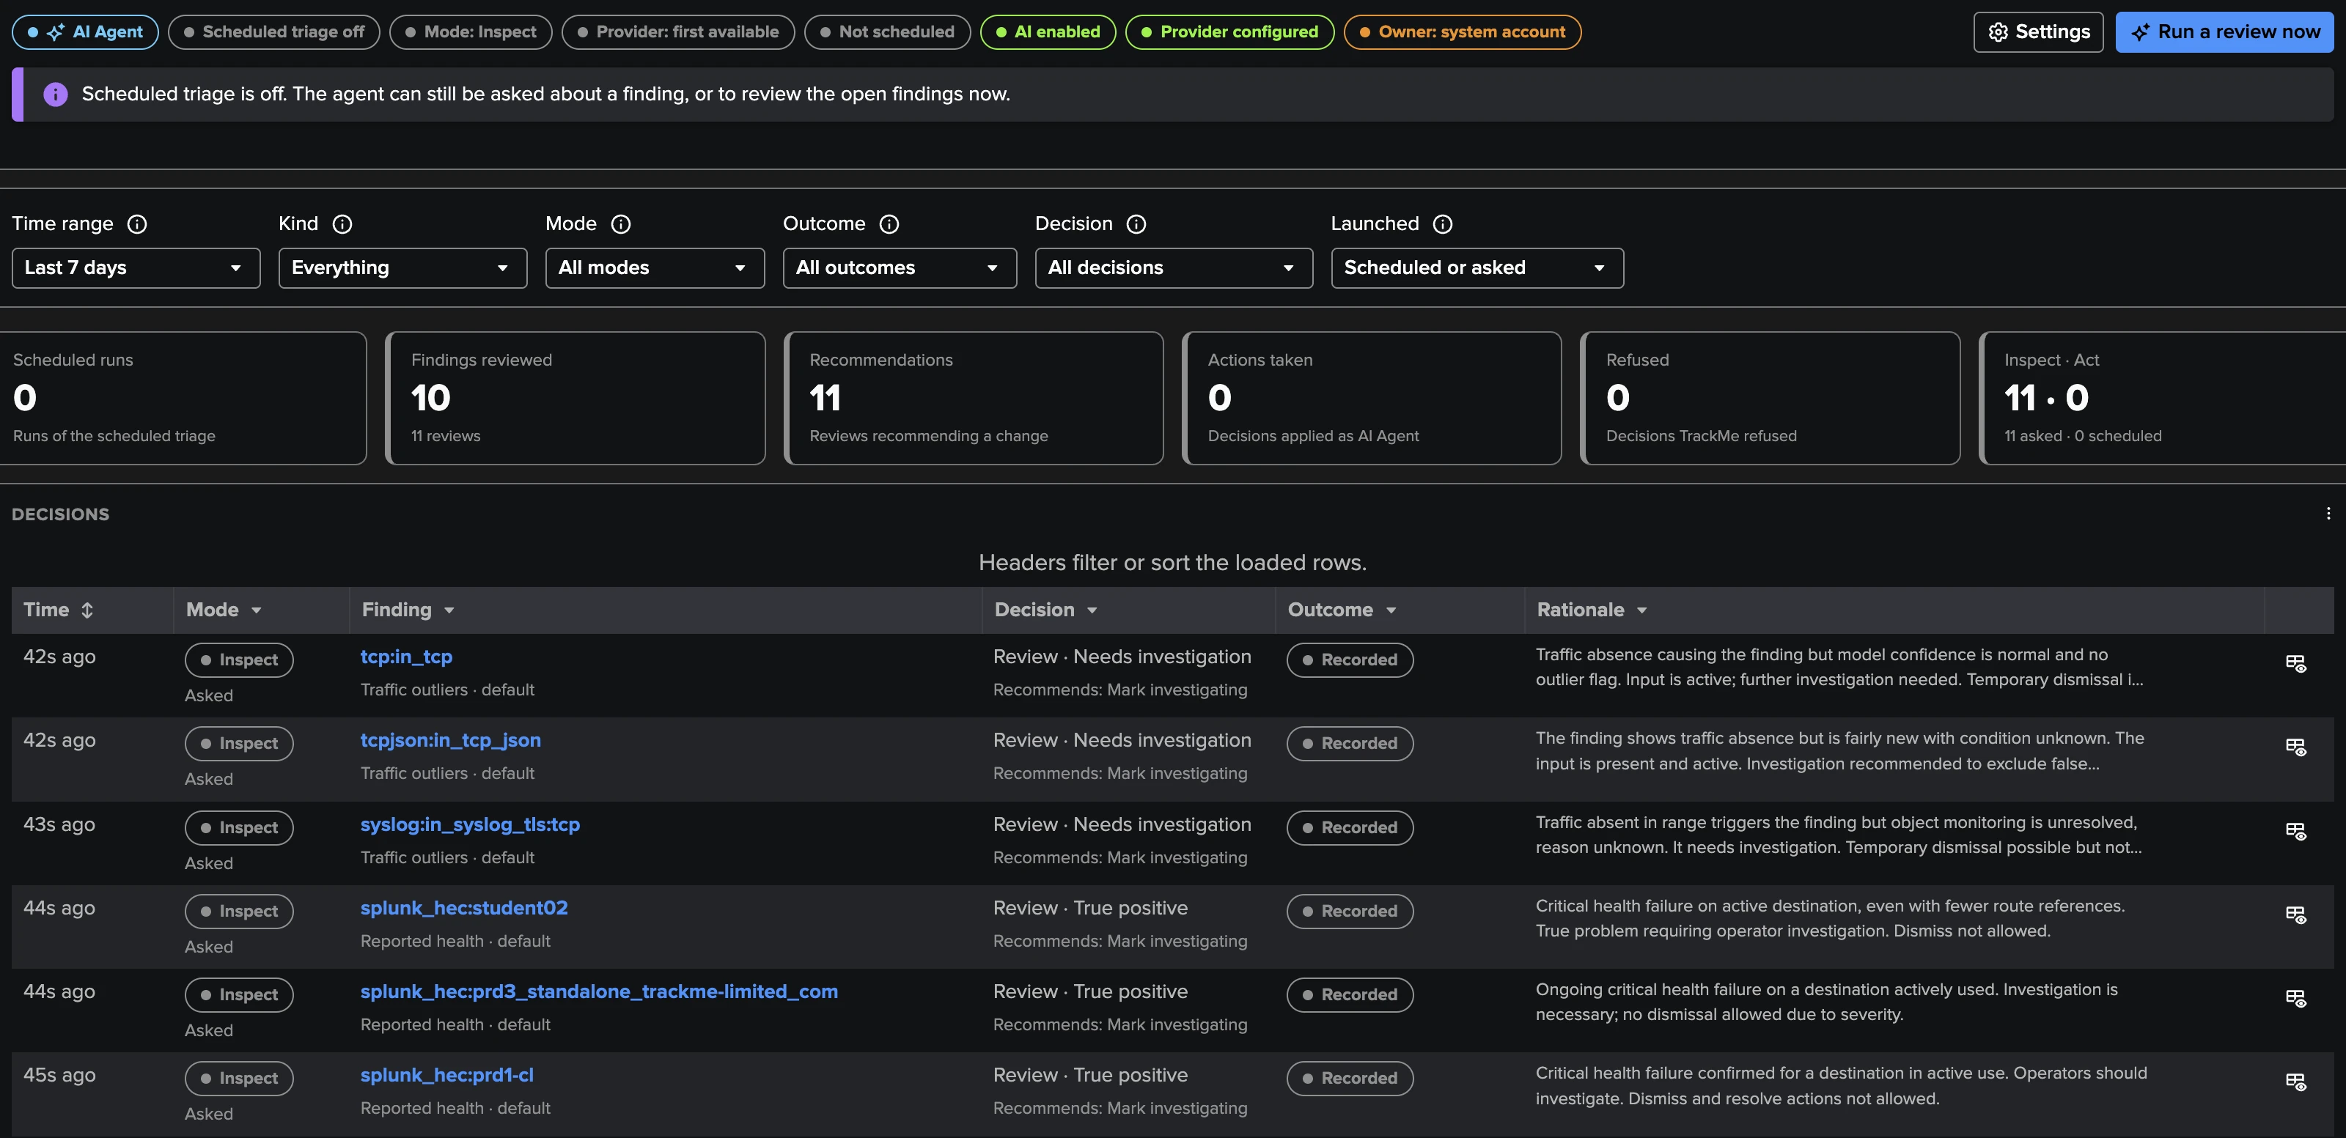Open the tcpjson:in_tcp_json finding link
This screenshot has width=2346, height=1138.
click(451, 741)
